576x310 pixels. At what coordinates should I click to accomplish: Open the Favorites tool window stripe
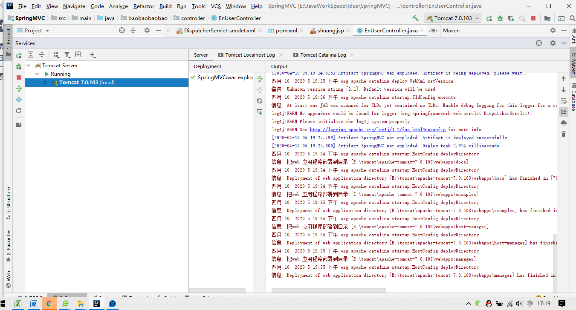9,246
